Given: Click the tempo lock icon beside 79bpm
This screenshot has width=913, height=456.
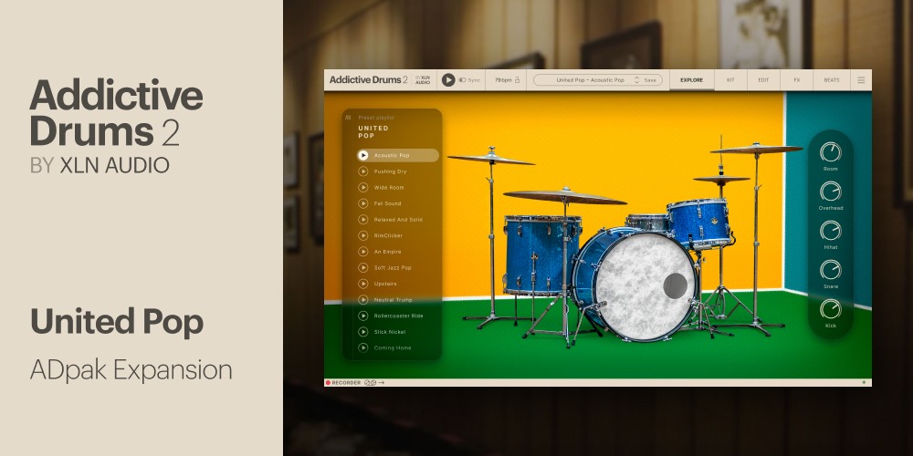Looking at the screenshot, I should (517, 80).
